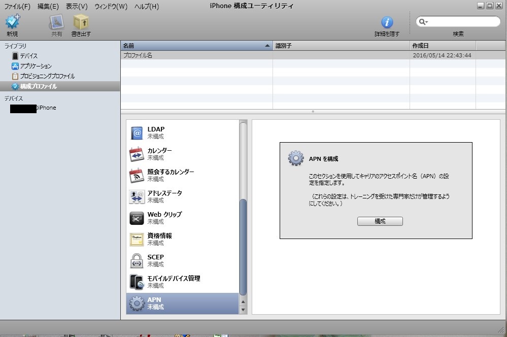Image resolution: width=507 pixels, height=337 pixels.
Task: Select デバイス in the library sidebar
Action: 60,56
